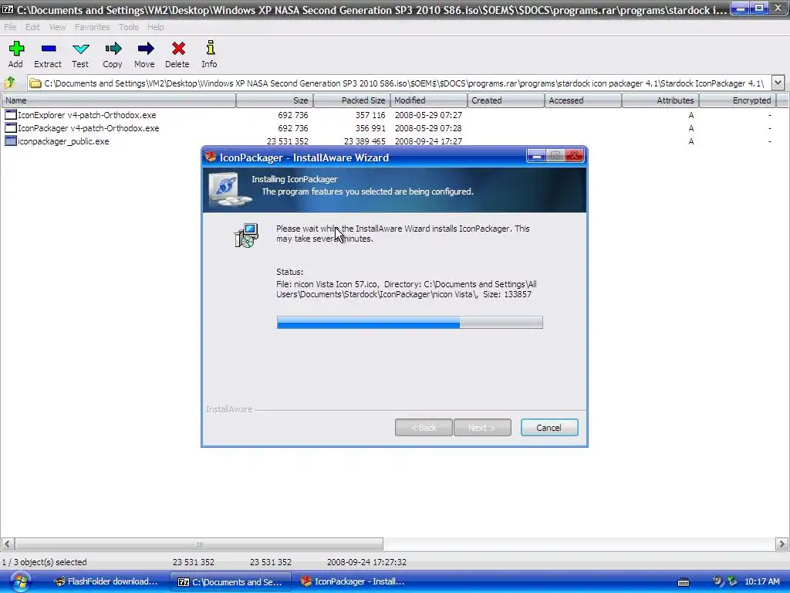790x593 pixels.
Task: Open the Help menu
Action: pos(156,27)
